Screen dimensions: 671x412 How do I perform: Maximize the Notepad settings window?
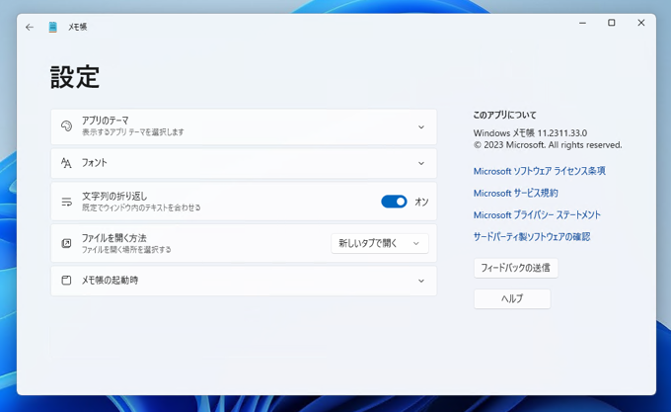[612, 23]
